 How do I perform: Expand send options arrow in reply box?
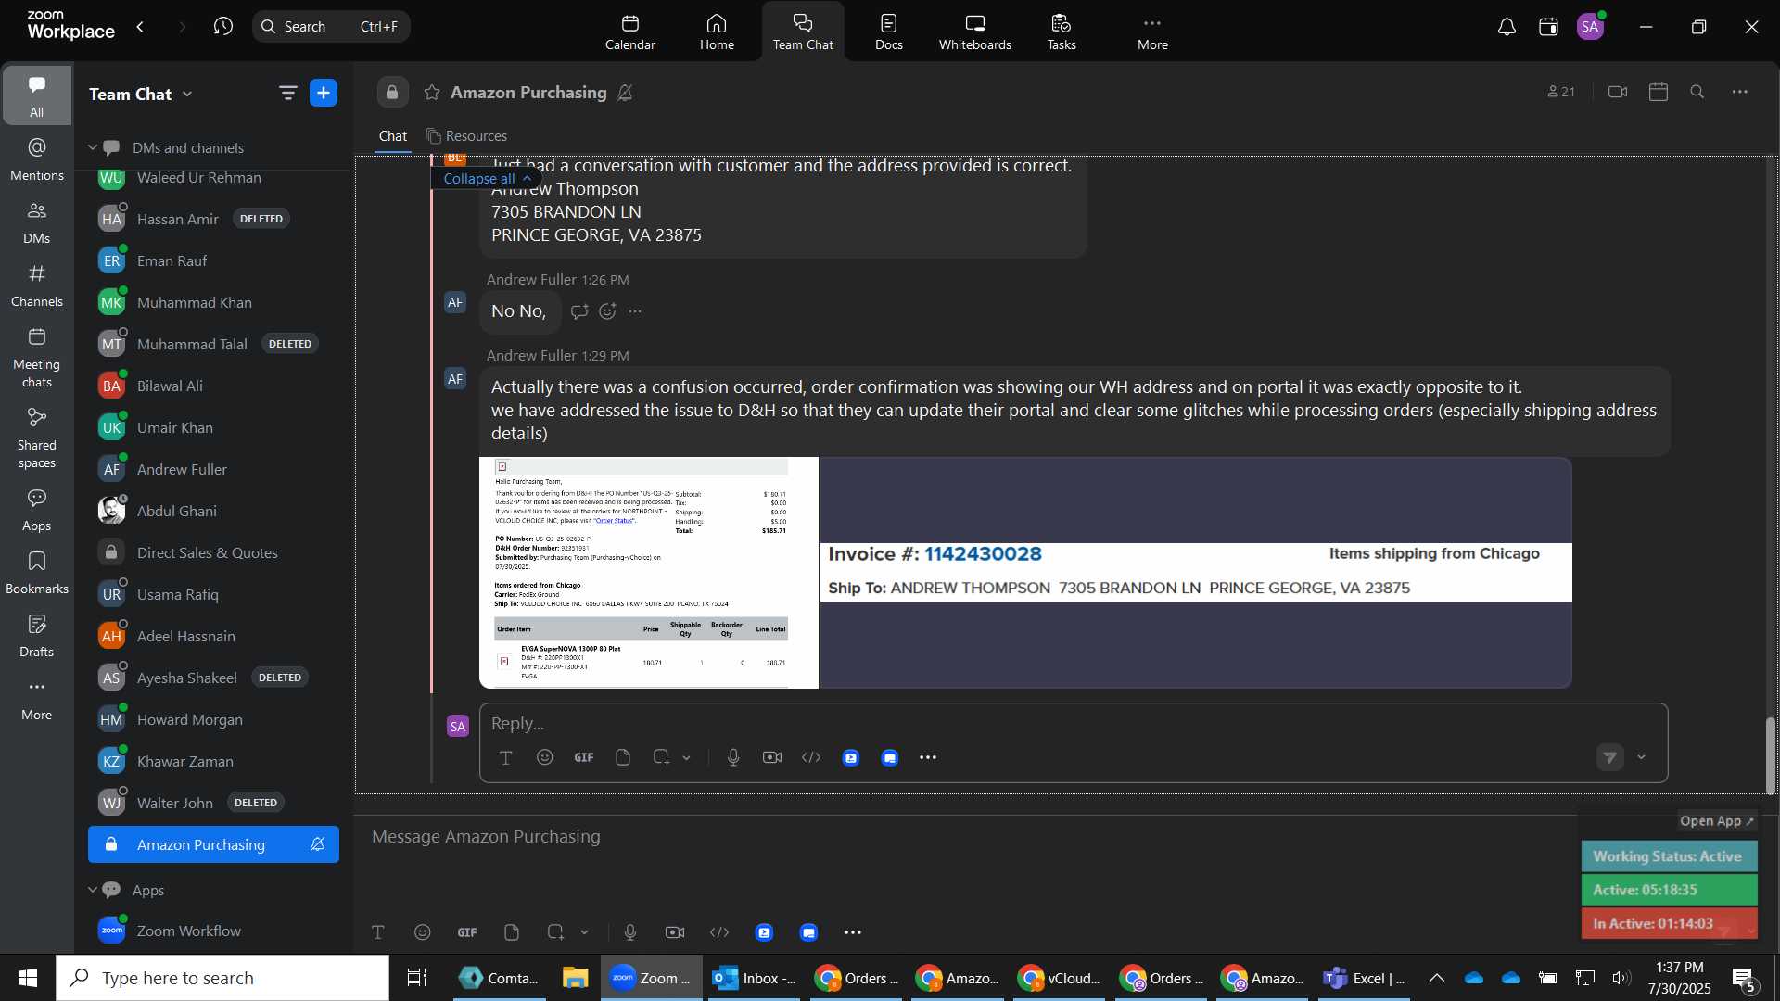pyautogui.click(x=1642, y=758)
